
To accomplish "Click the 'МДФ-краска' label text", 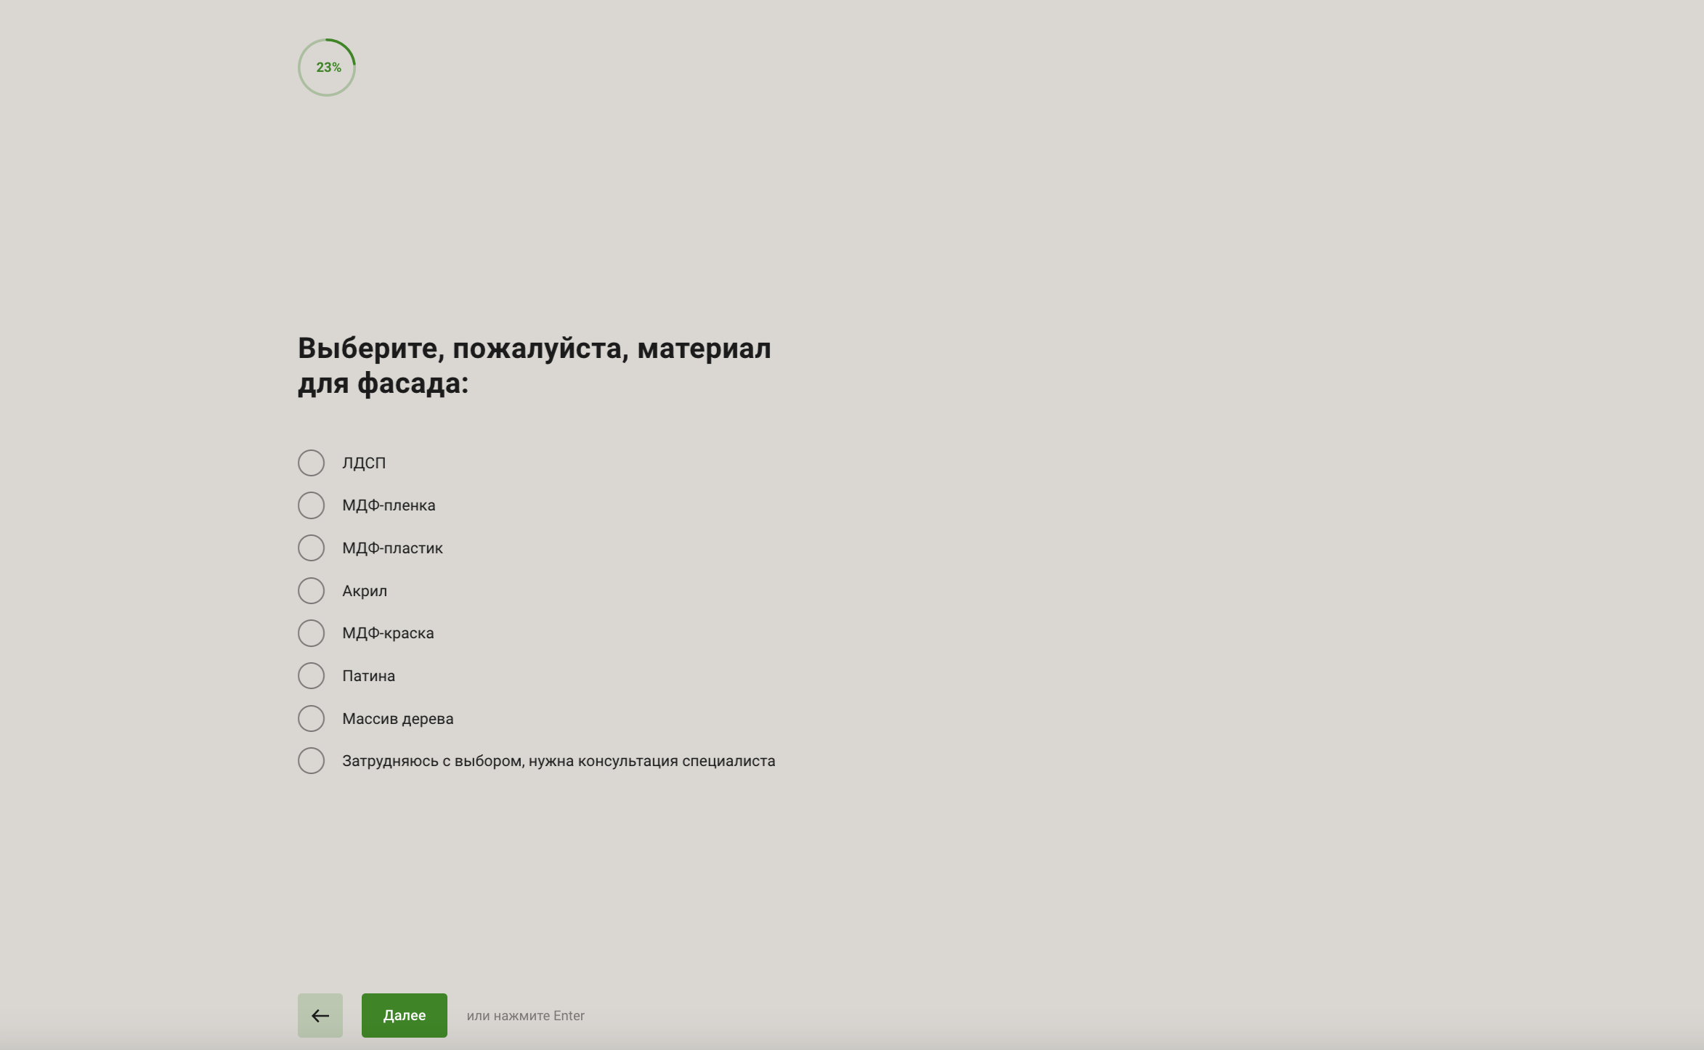I will 388,633.
